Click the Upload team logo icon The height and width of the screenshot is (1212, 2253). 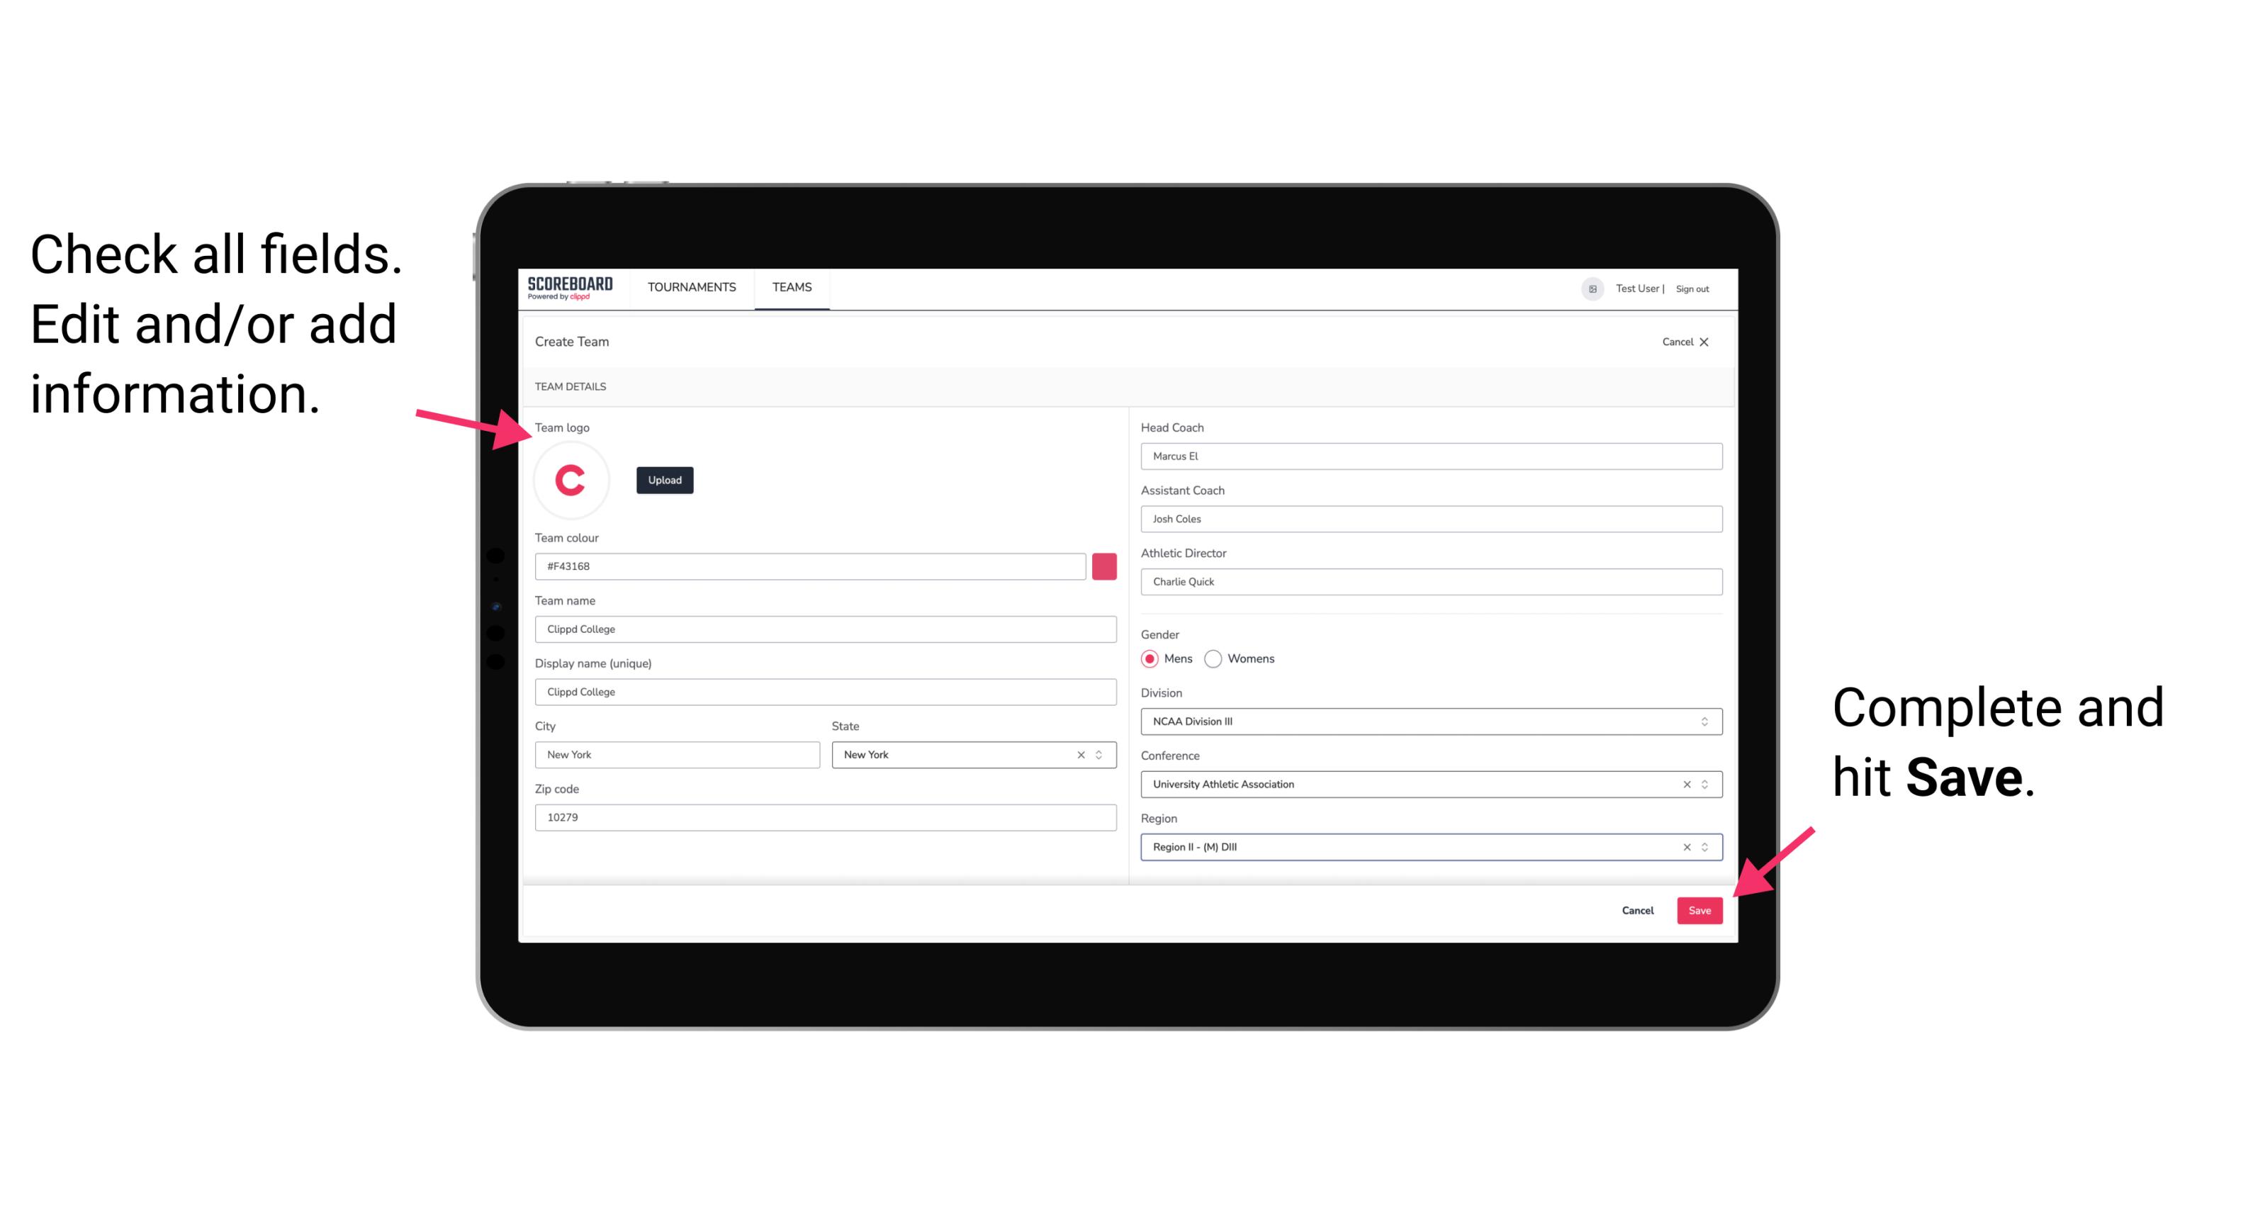[664, 479]
